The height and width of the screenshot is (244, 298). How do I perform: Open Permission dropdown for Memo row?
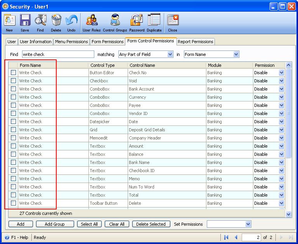point(281,179)
